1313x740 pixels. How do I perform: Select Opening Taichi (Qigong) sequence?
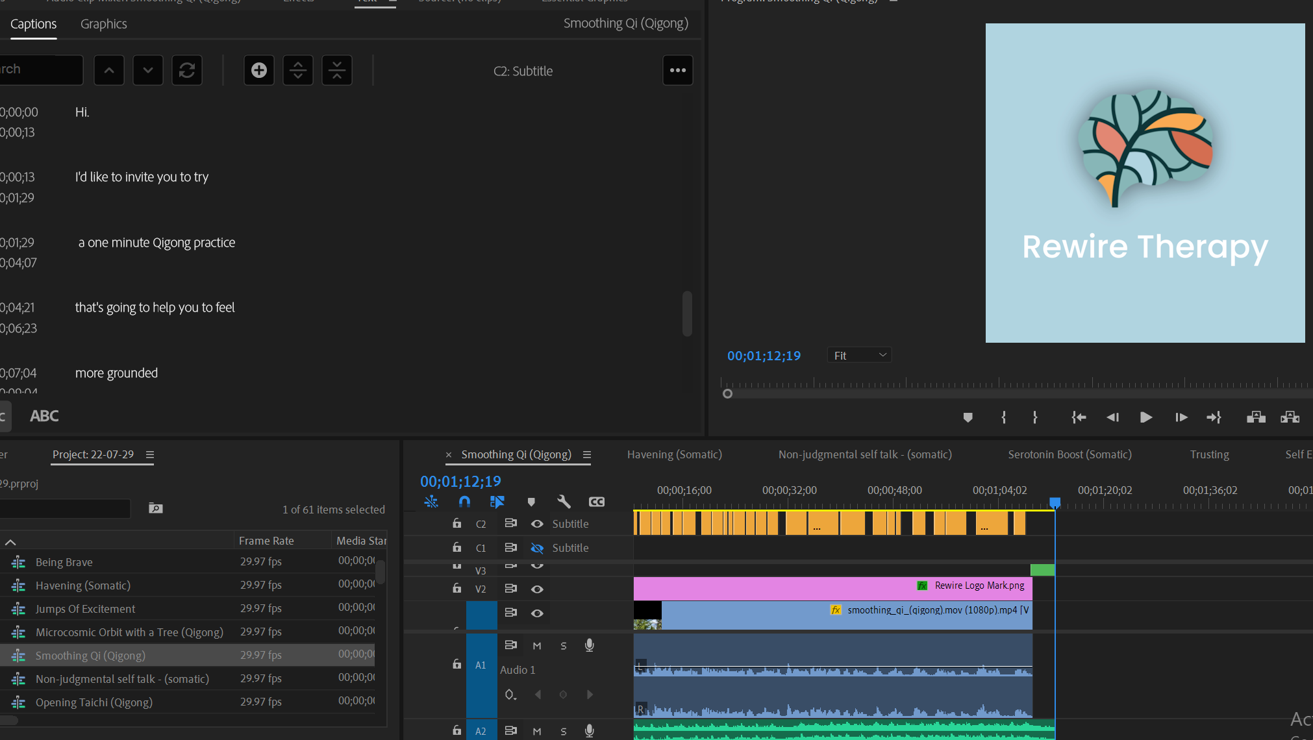coord(94,702)
